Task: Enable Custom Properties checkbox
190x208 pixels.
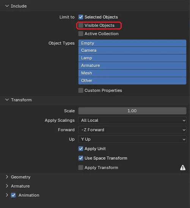Action: pos(81,90)
